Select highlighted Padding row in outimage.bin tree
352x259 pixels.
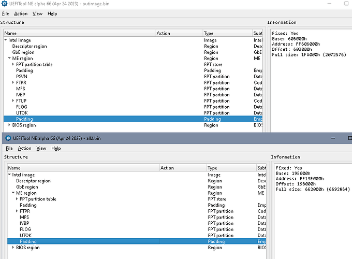tap(133, 119)
